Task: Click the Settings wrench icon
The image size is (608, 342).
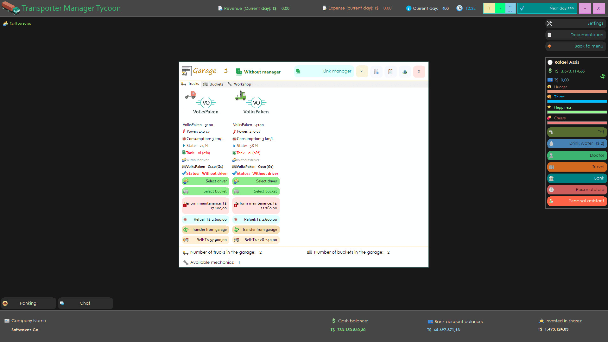Action: pos(550,23)
